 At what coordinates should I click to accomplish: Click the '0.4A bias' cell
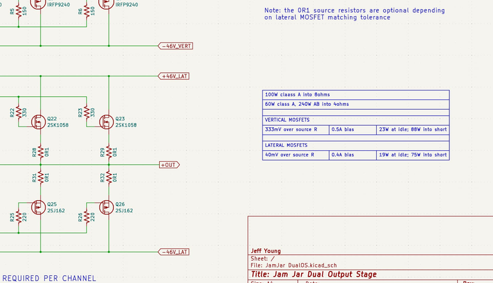pos(353,155)
